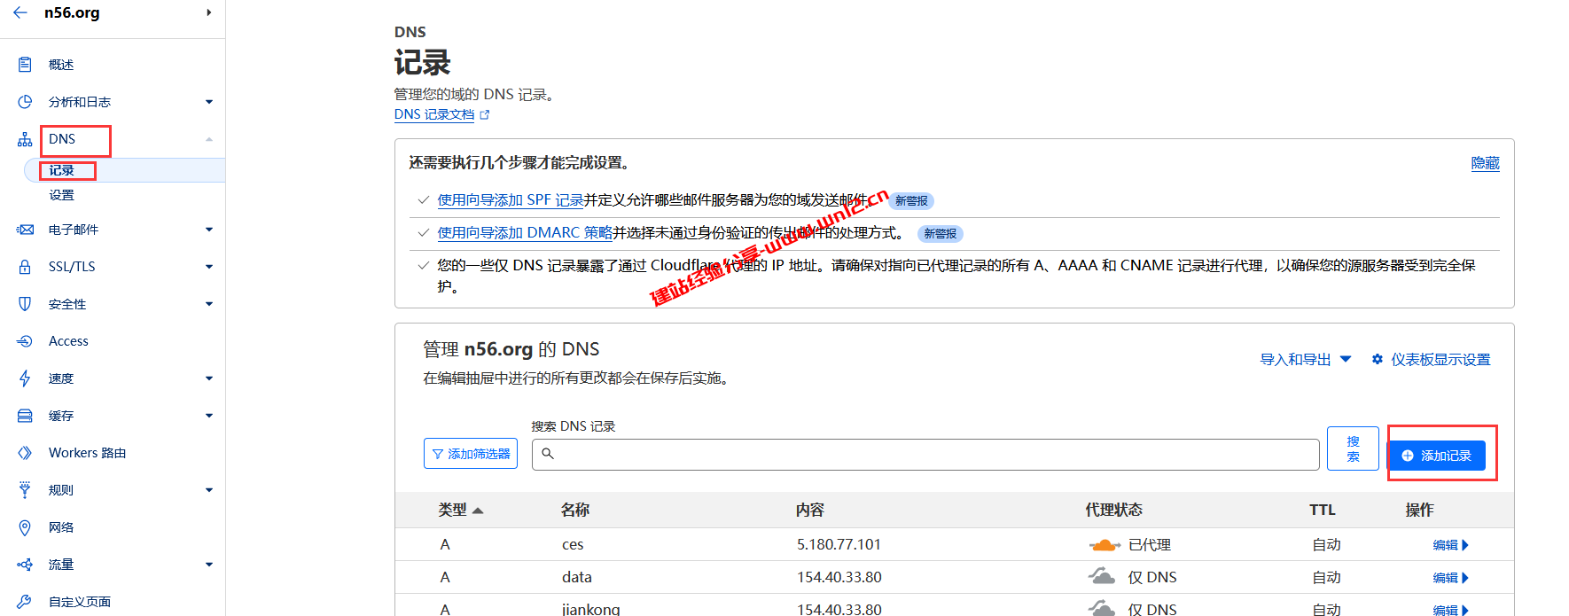Viewport: 1569px width, 616px height.
Task: Expand the 分析和日志 section arrow
Action: tap(209, 102)
